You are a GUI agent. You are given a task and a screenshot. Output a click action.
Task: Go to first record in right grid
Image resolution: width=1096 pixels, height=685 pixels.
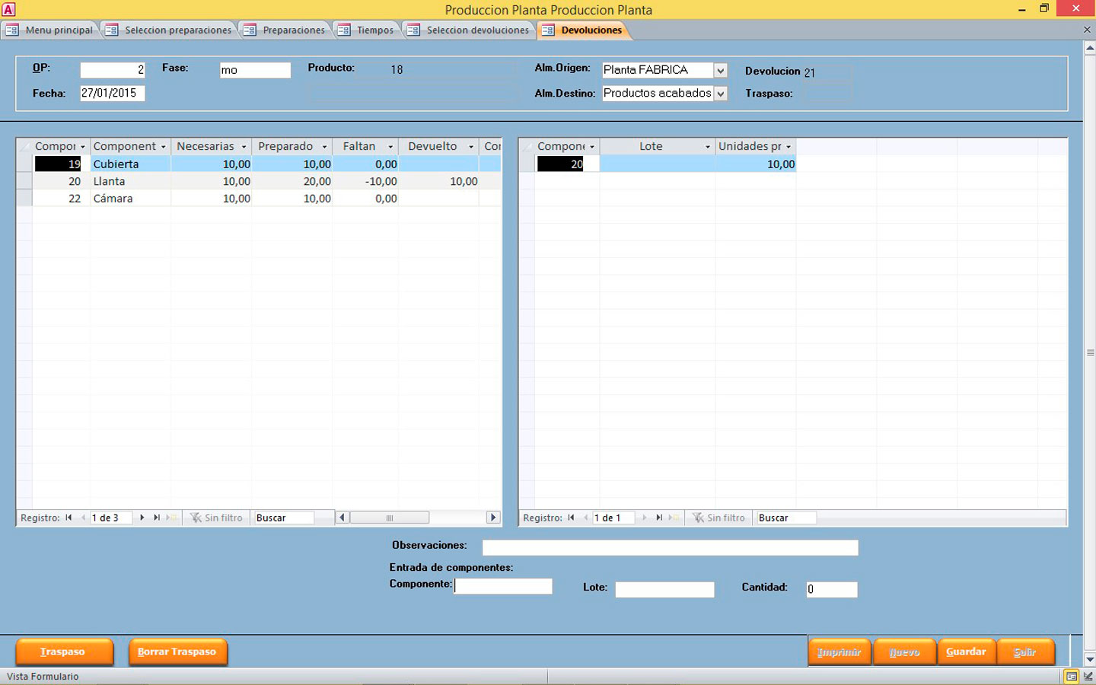pos(571,518)
